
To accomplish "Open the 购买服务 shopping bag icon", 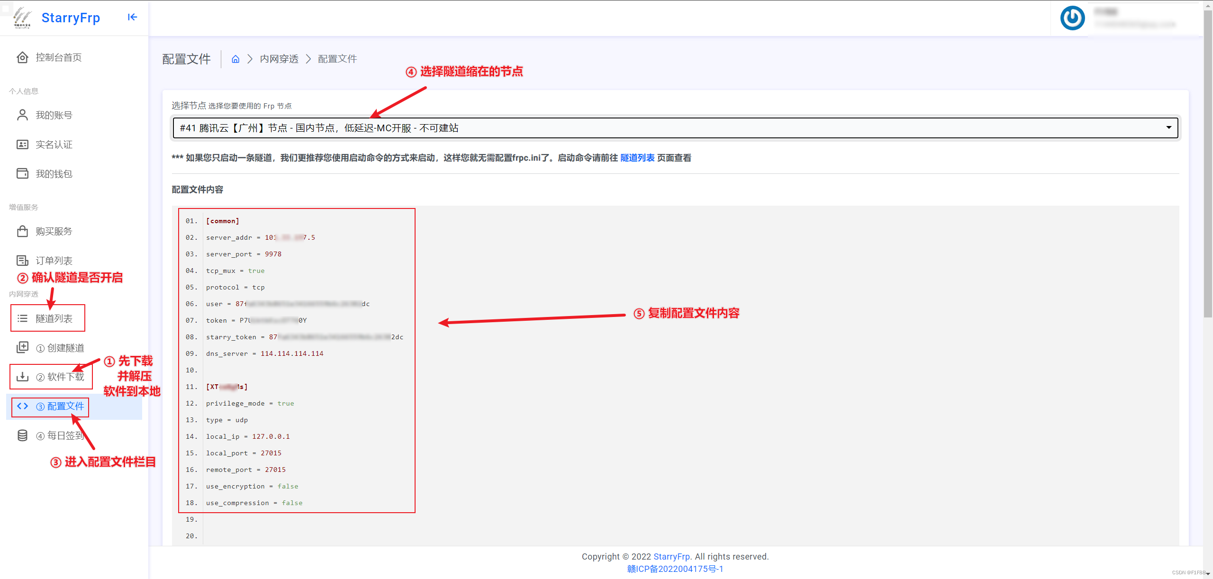I will pyautogui.click(x=22, y=231).
